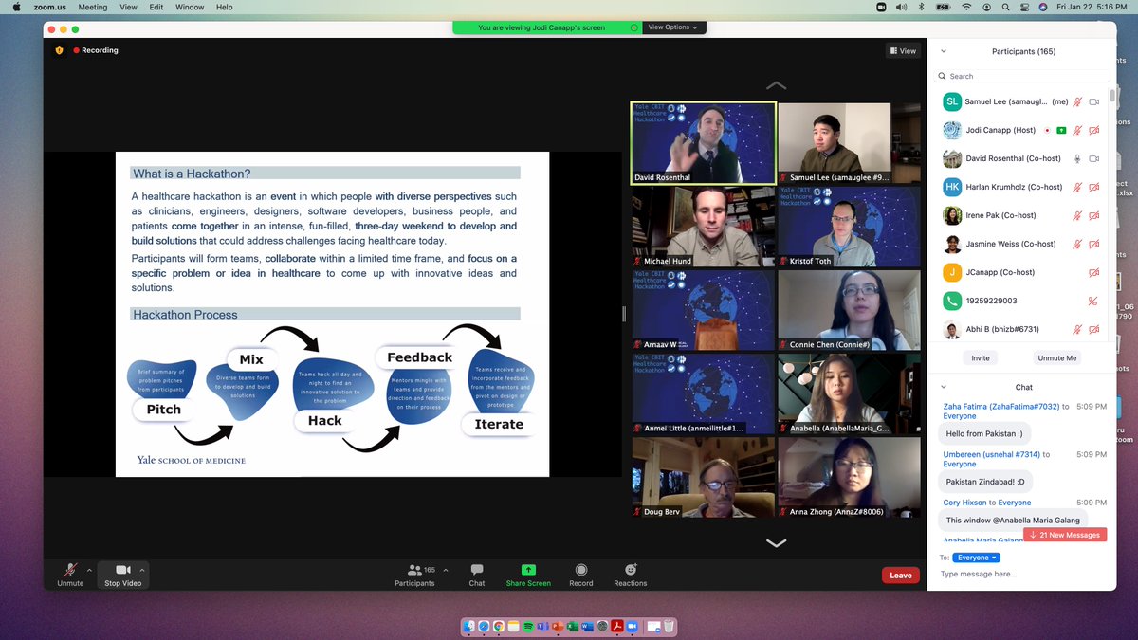Show next page of video gallery

point(776,543)
